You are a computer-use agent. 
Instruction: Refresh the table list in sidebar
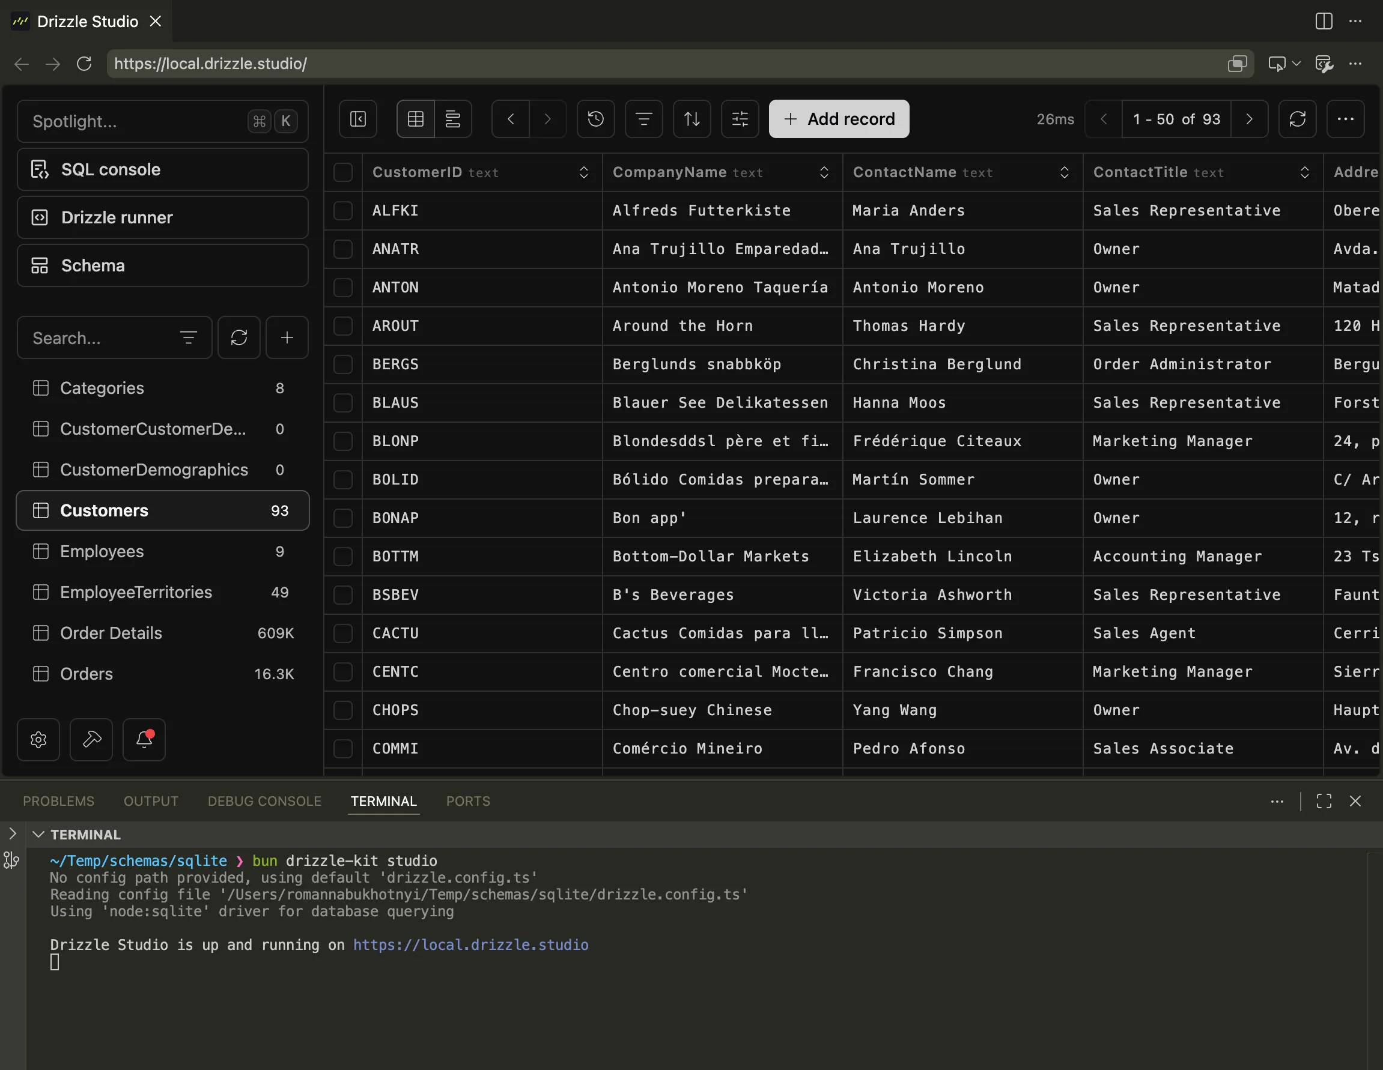[239, 338]
